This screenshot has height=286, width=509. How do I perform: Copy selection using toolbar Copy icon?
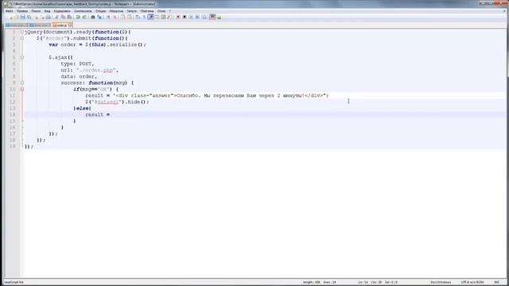click(x=63, y=17)
